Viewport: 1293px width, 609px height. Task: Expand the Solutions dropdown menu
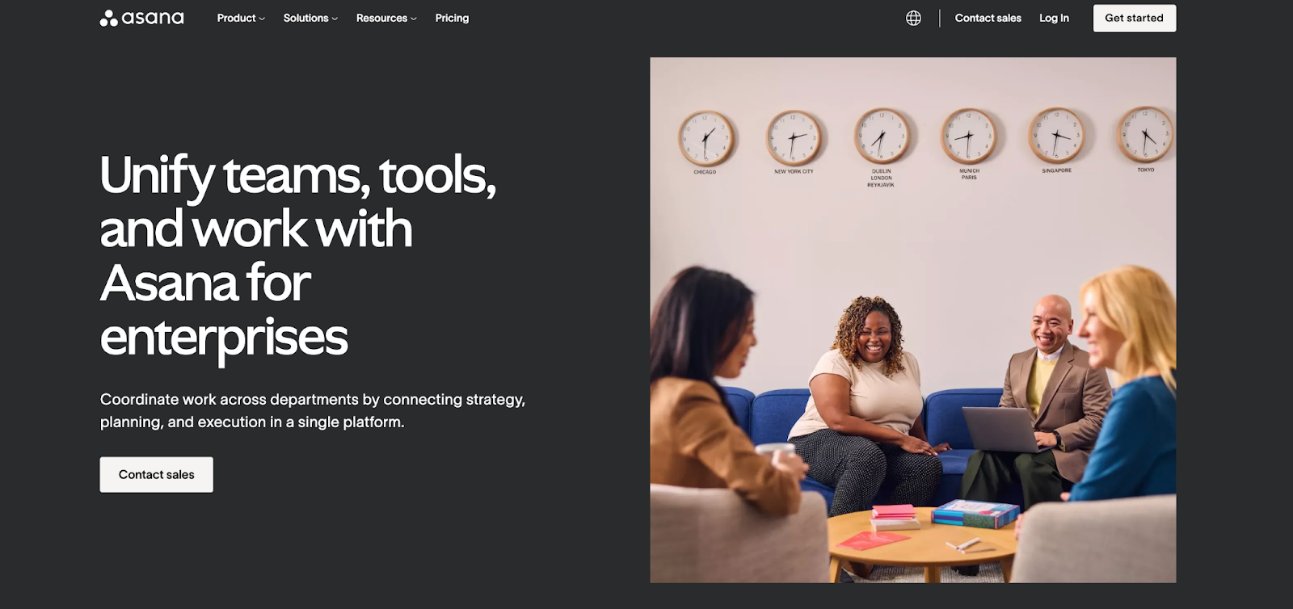coord(310,18)
